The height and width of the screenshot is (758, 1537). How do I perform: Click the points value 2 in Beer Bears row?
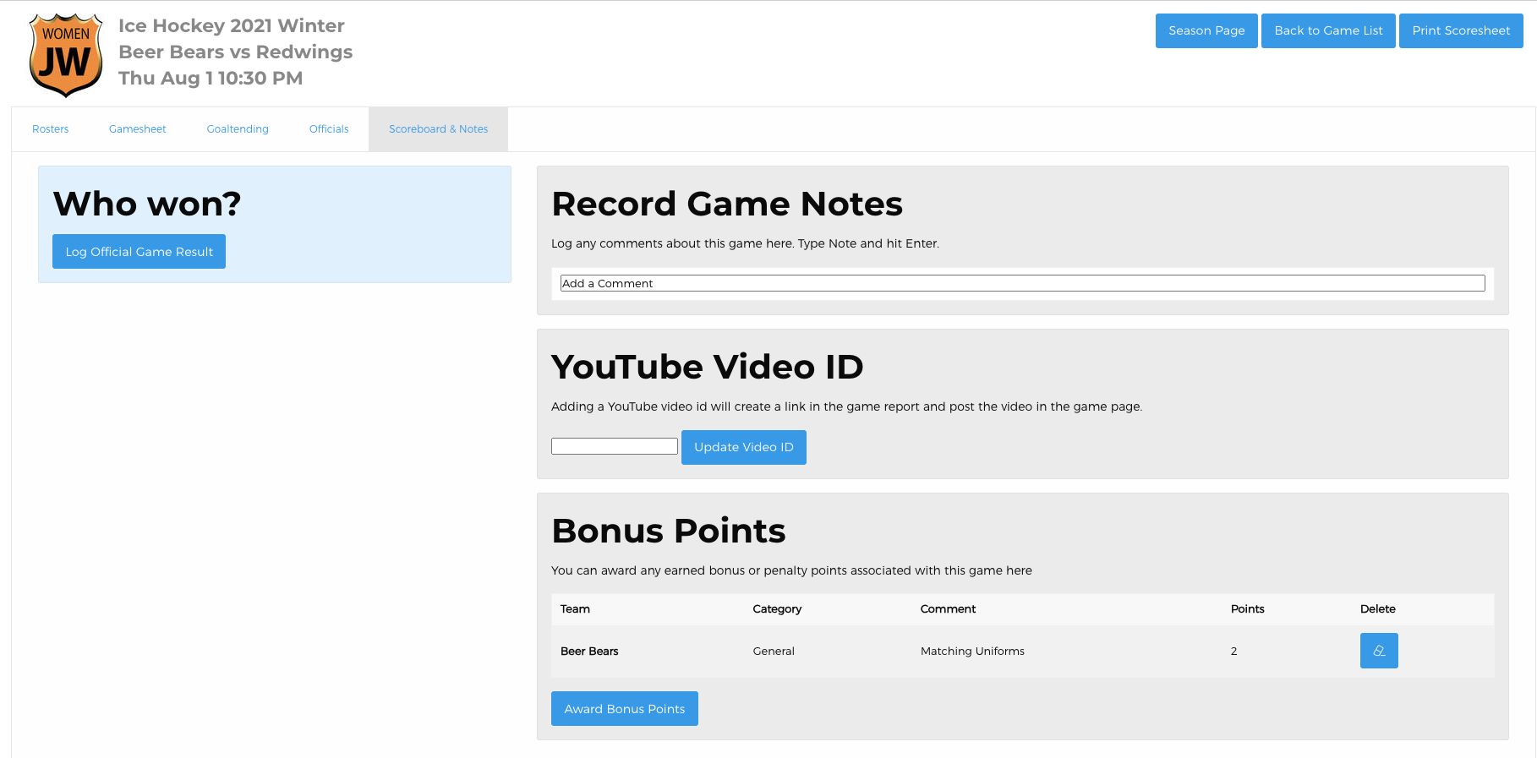pos(1234,652)
